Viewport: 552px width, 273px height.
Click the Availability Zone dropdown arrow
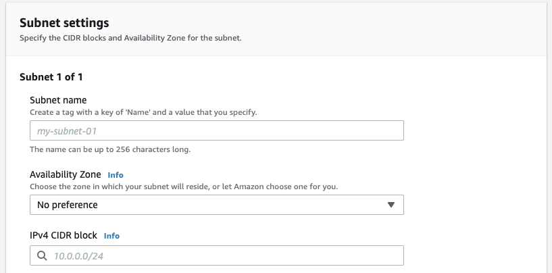(x=391, y=205)
